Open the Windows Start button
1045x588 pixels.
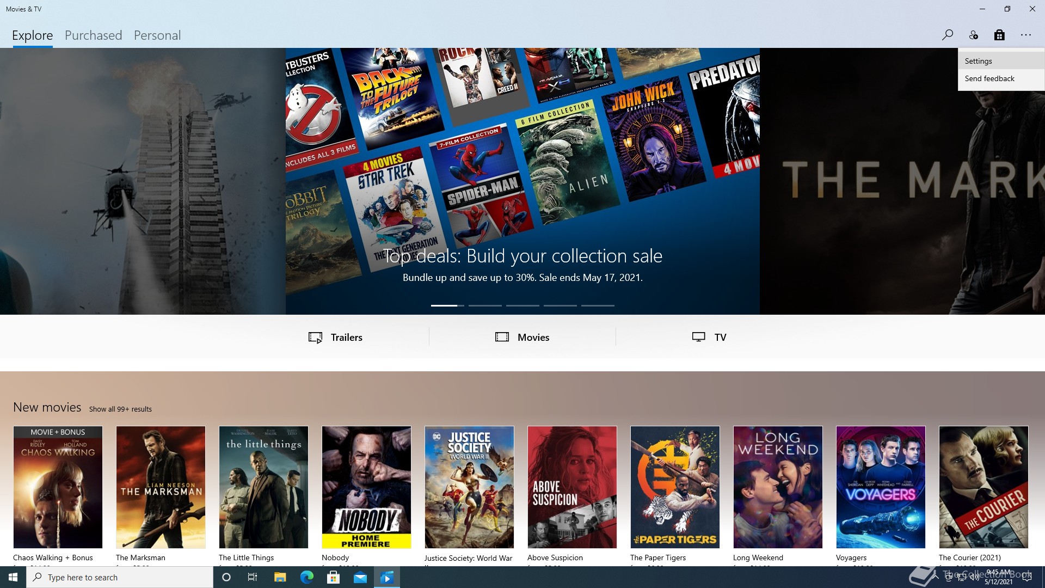[13, 577]
